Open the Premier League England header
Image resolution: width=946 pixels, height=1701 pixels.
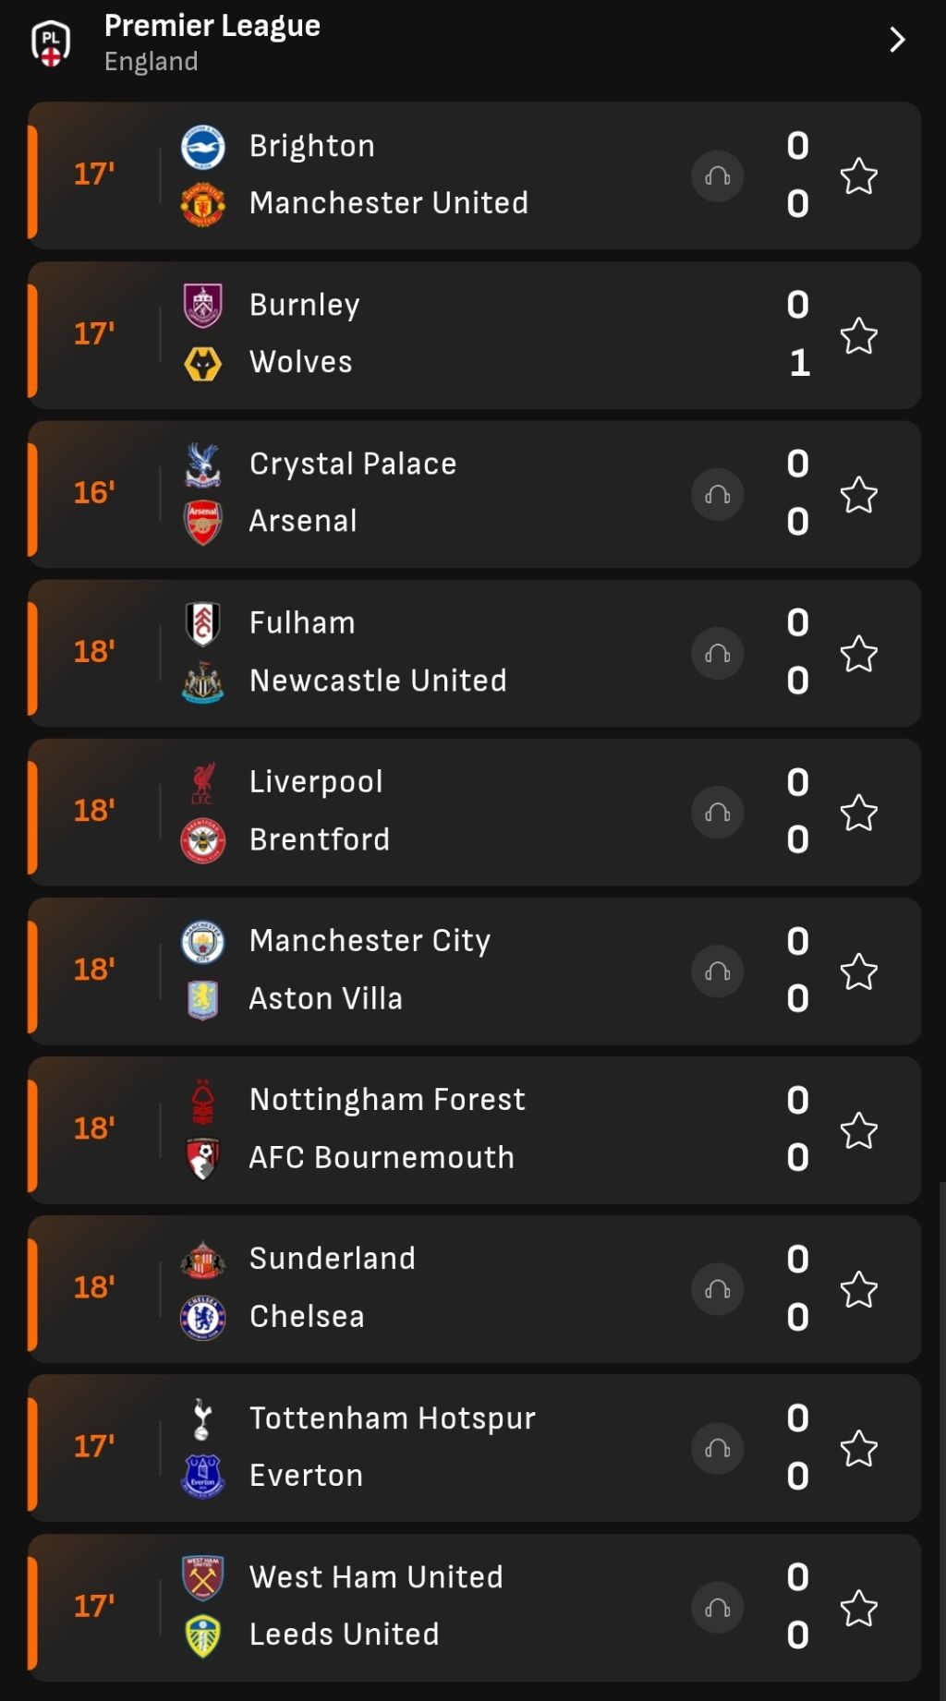[473, 42]
